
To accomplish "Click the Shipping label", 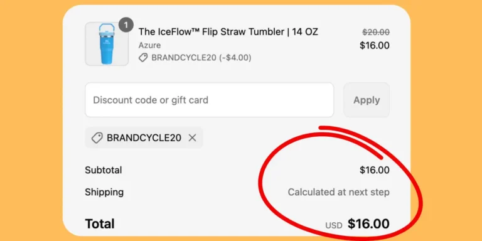I will pos(104,192).
